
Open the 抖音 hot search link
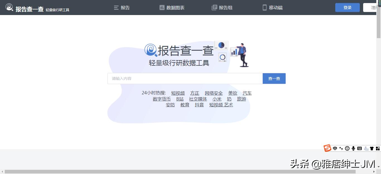[199, 105]
